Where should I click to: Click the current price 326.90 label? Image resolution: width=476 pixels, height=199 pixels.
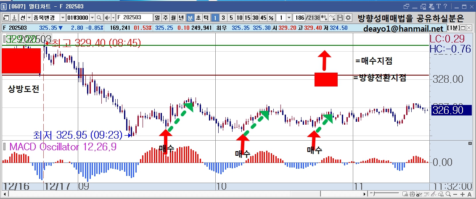pyautogui.click(x=452, y=110)
